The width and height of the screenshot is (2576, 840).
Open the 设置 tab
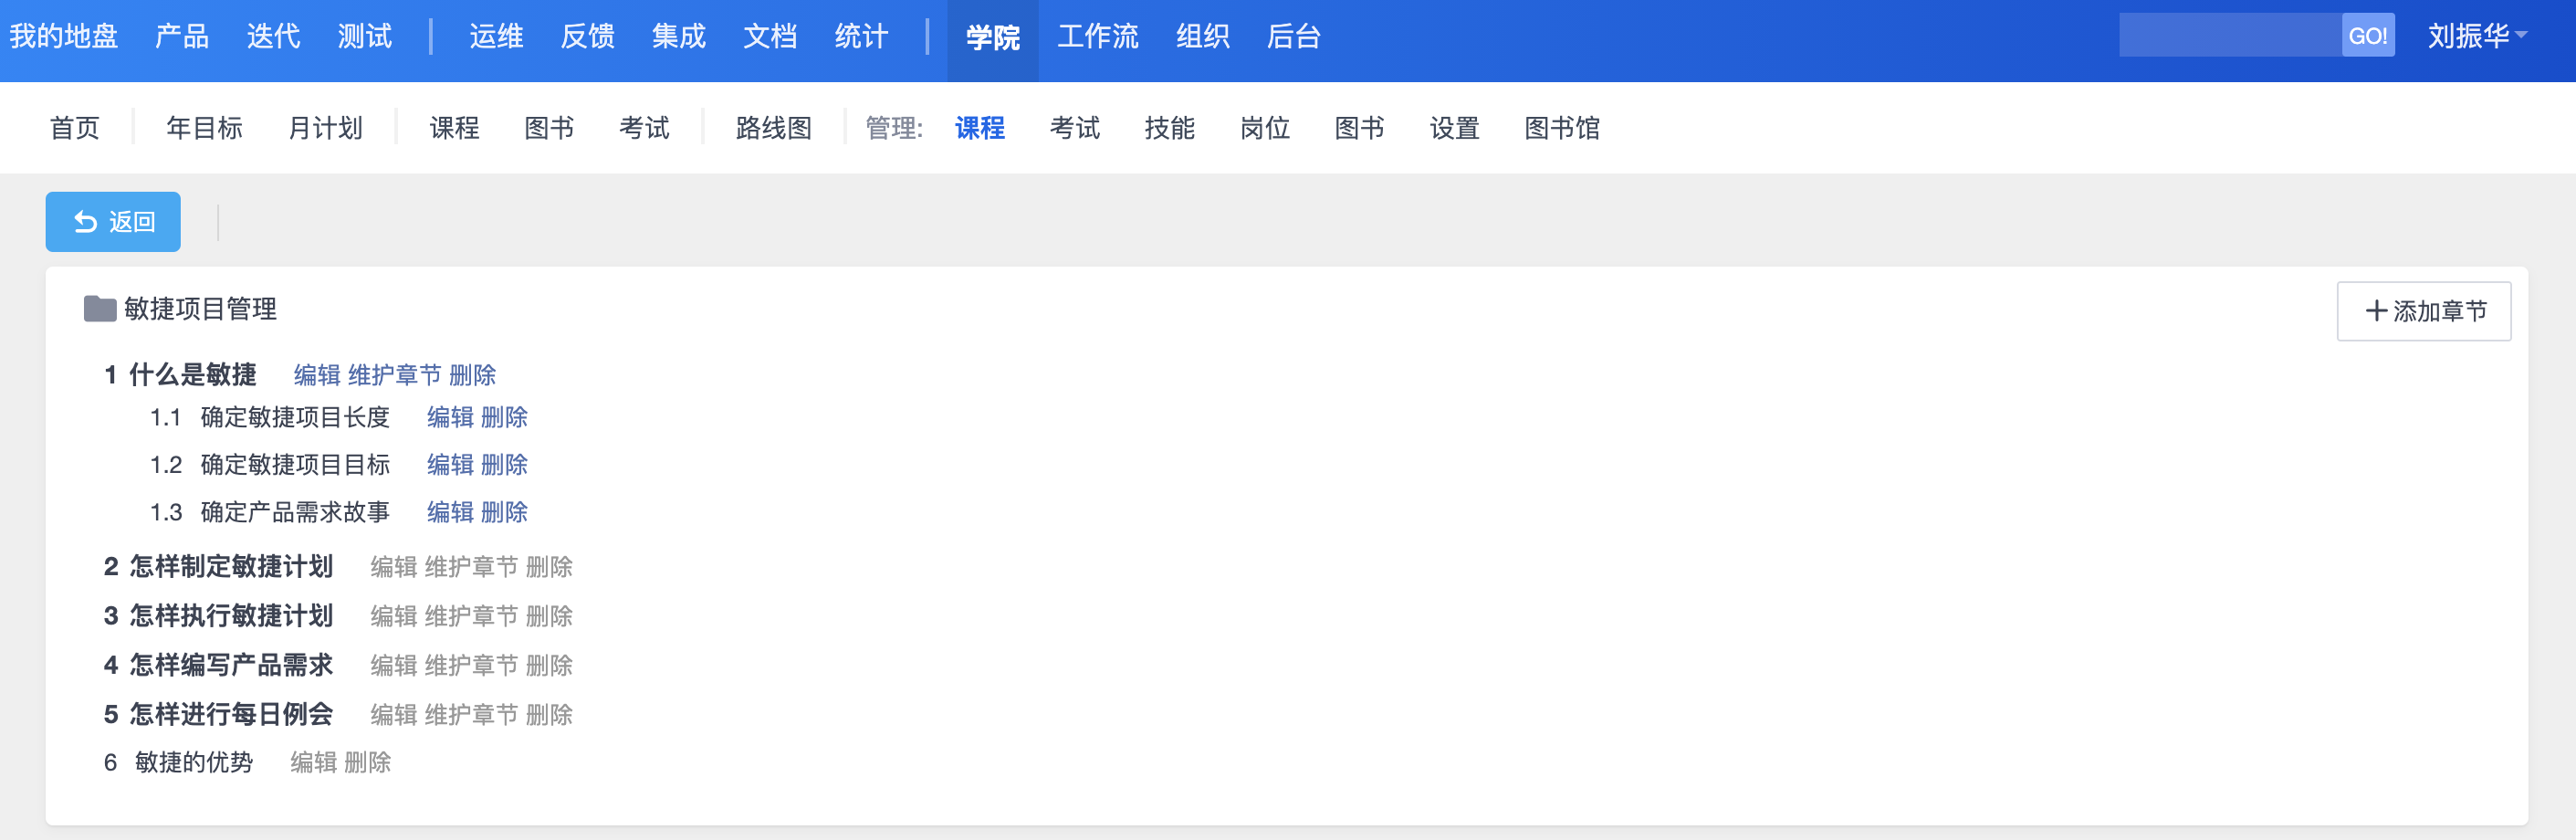coord(1455,128)
